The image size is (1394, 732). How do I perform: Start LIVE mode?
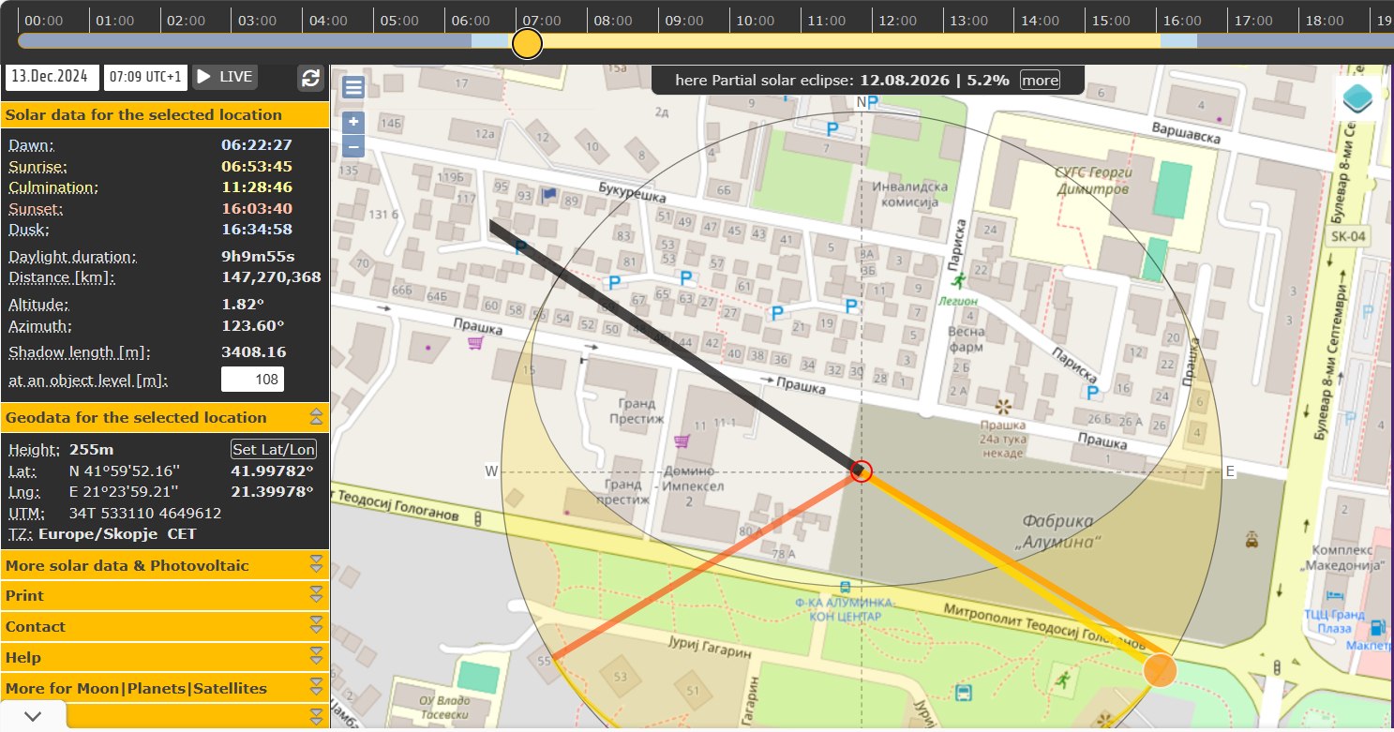(x=225, y=76)
